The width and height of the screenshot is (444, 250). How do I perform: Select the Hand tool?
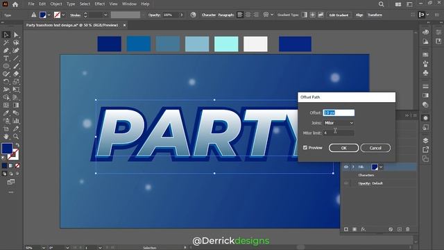[6, 136]
